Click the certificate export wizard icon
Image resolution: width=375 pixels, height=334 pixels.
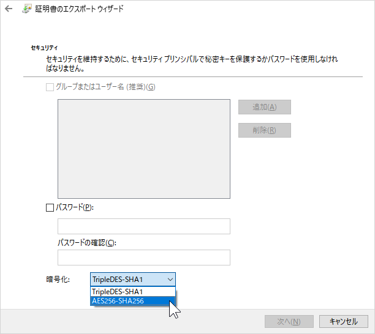pos(26,9)
